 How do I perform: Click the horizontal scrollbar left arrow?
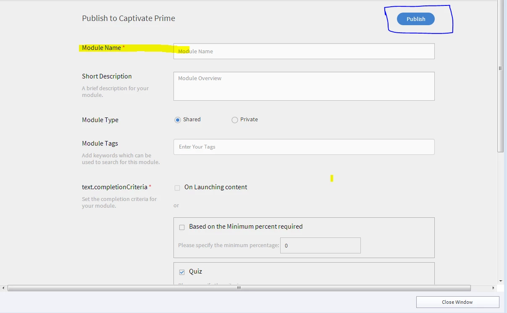3,288
